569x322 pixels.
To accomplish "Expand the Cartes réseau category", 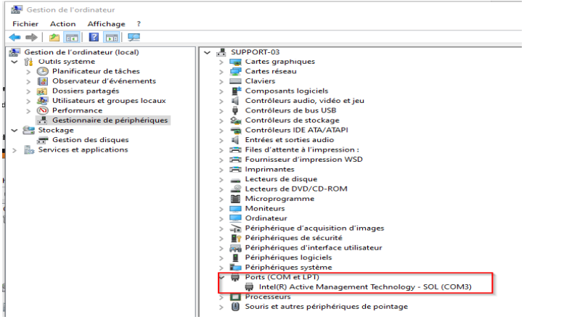I will [222, 72].
